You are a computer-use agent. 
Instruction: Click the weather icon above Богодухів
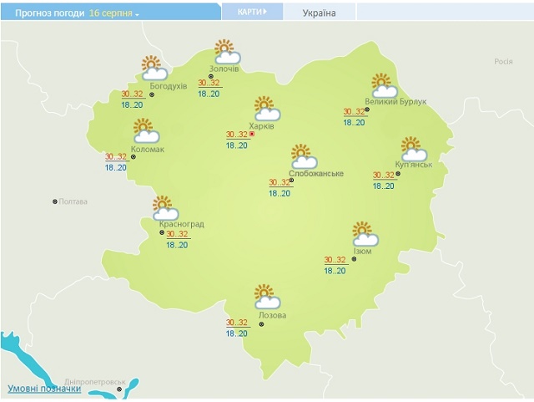154,68
